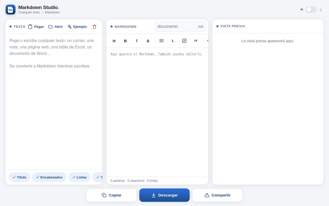Click the 'Cualquier texto → Markdown' subtitle
This screenshot has height=206, width=329.
point(39,12)
